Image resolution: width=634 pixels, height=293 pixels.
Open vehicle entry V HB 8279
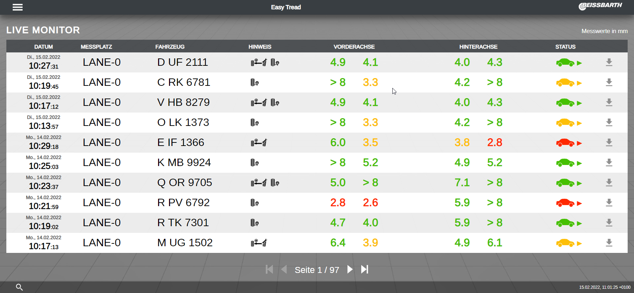point(183,102)
